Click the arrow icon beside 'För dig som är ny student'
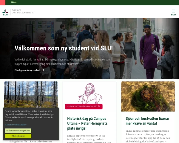 (x=43, y=70)
